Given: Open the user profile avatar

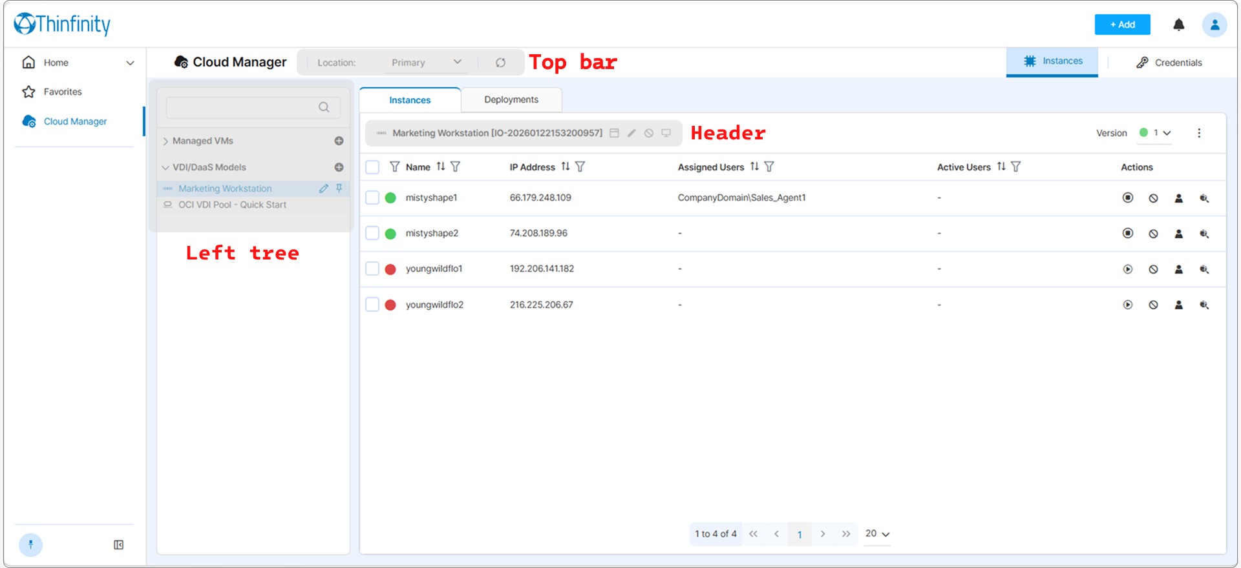Looking at the screenshot, I should point(1214,25).
